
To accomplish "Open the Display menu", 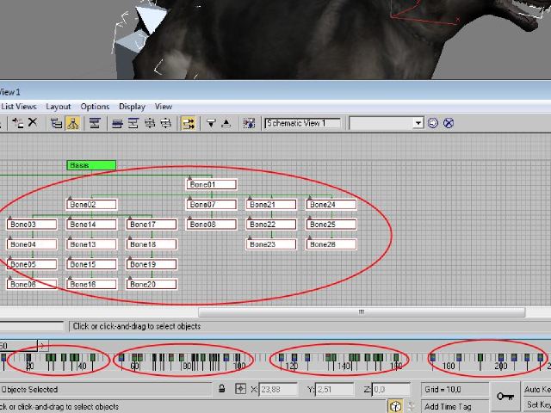I will pos(132,107).
